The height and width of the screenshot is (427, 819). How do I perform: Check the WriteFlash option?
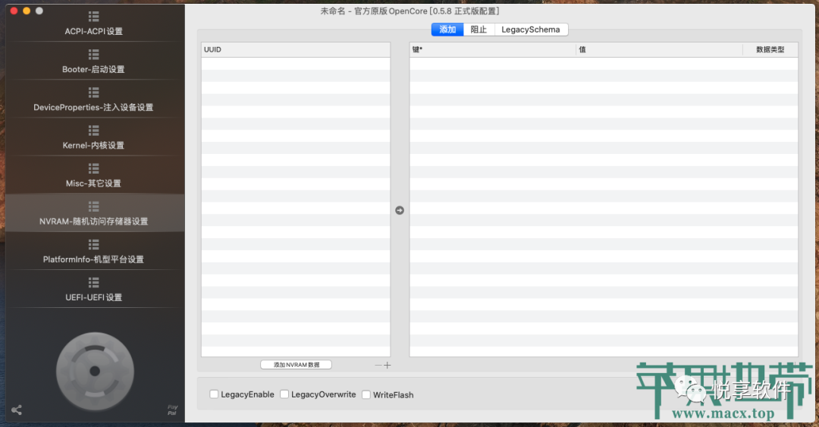coord(366,394)
